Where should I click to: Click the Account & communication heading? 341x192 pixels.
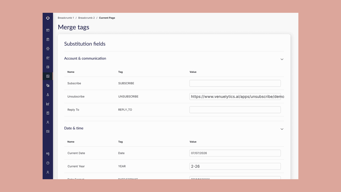tap(85, 58)
